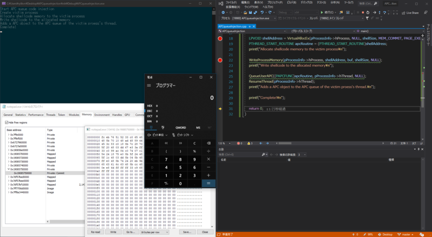This screenshot has height=237, width=432.
Task: Click the search magnifier in Visual Studio title bar
Action: (375, 4)
